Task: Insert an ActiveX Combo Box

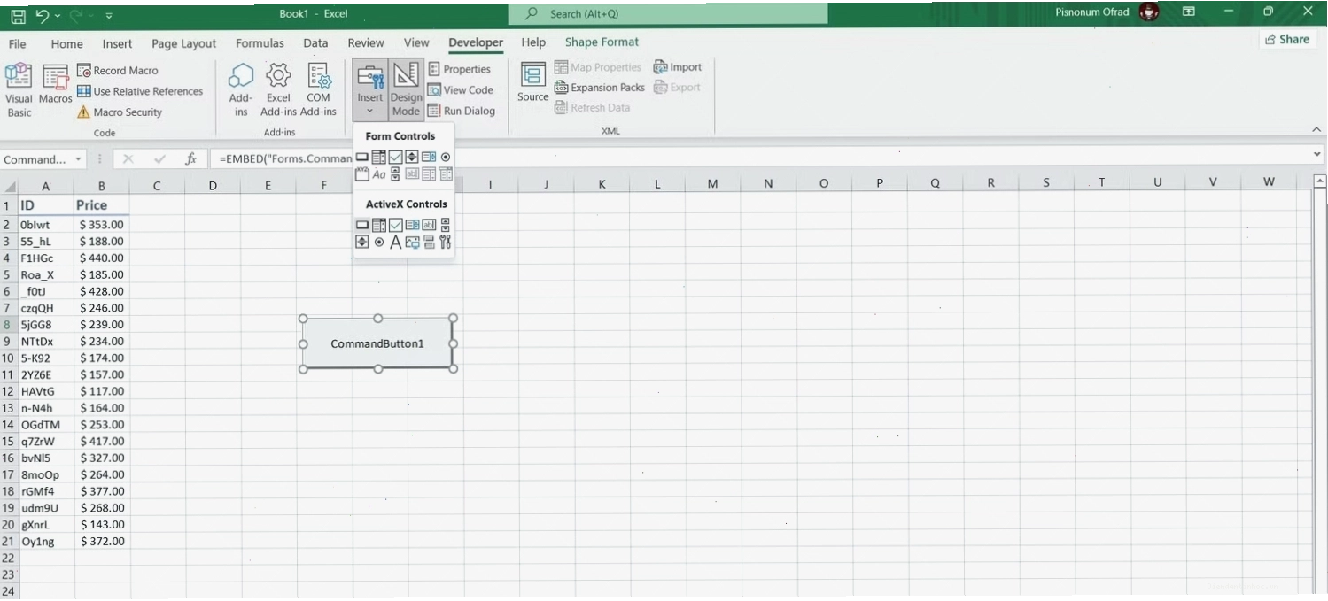Action: 378,225
